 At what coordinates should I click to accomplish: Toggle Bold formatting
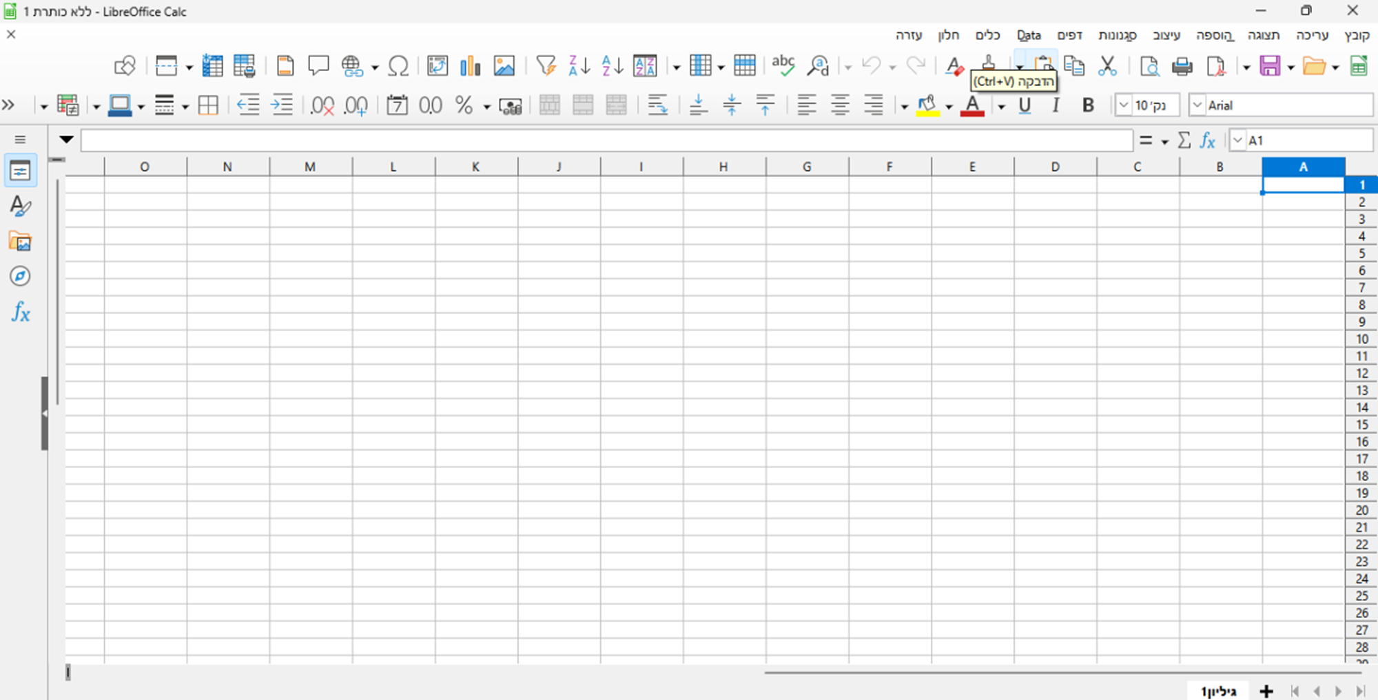[x=1088, y=106]
